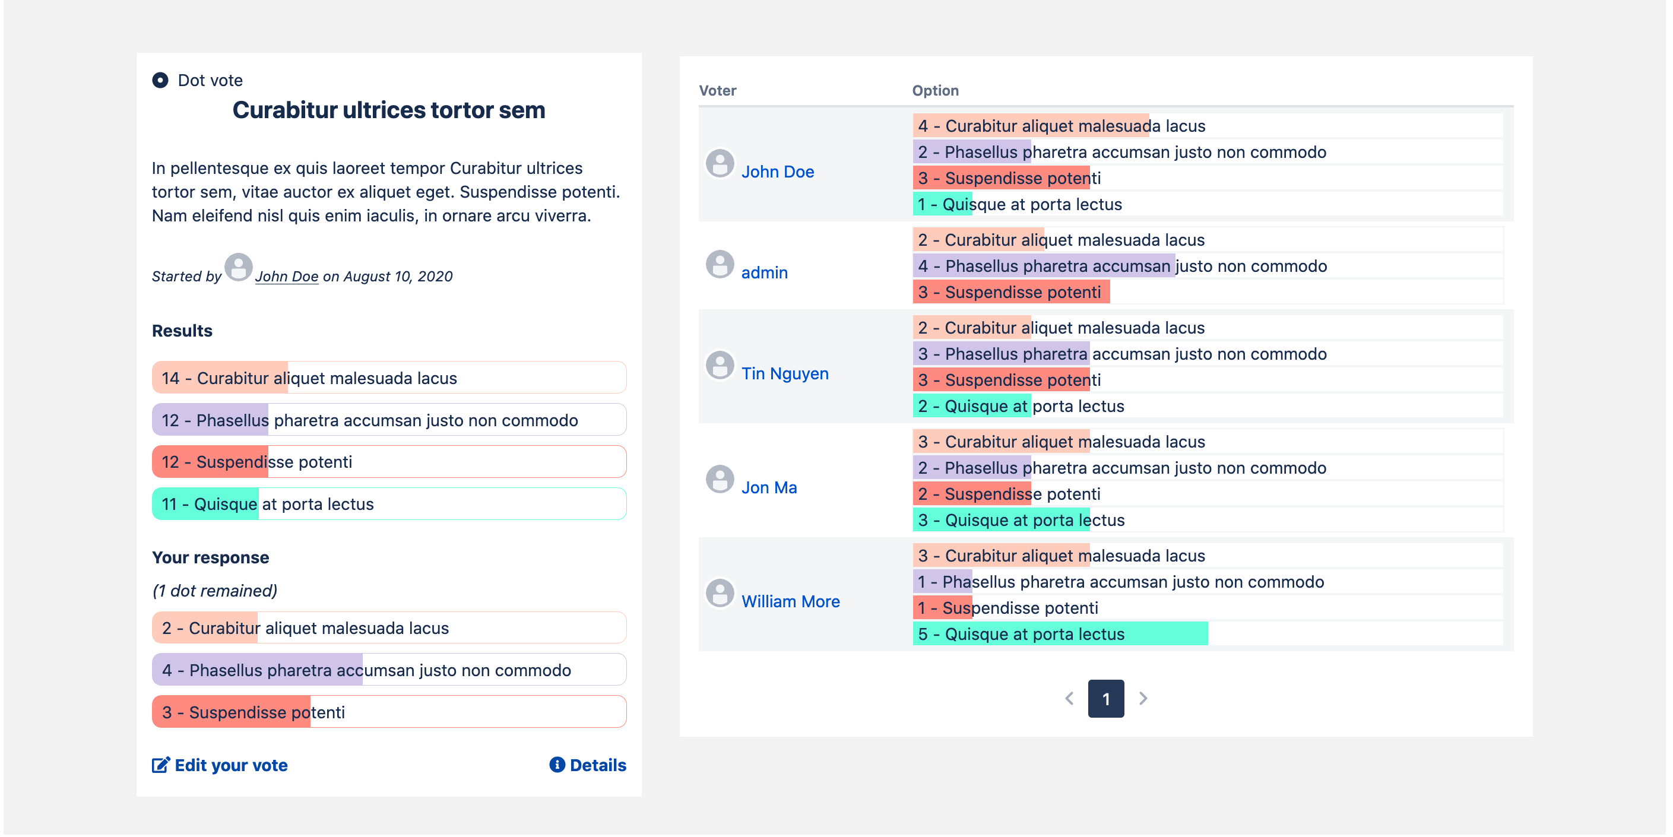Click the Dot vote radio icon

[x=160, y=80]
